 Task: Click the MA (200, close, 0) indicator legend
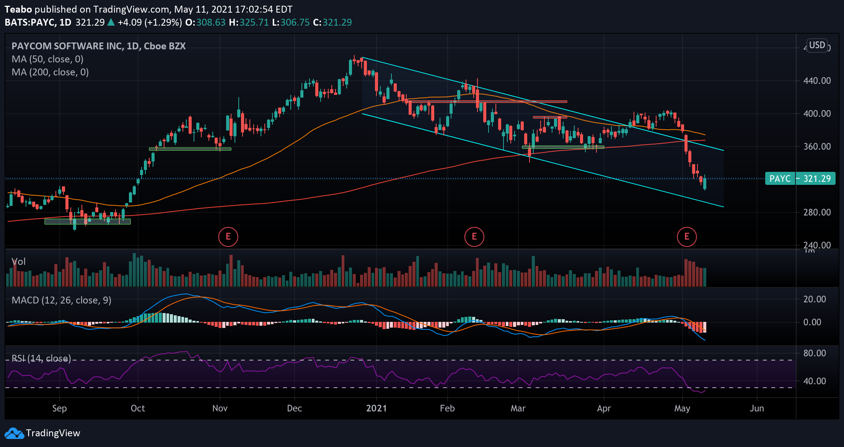click(x=50, y=72)
